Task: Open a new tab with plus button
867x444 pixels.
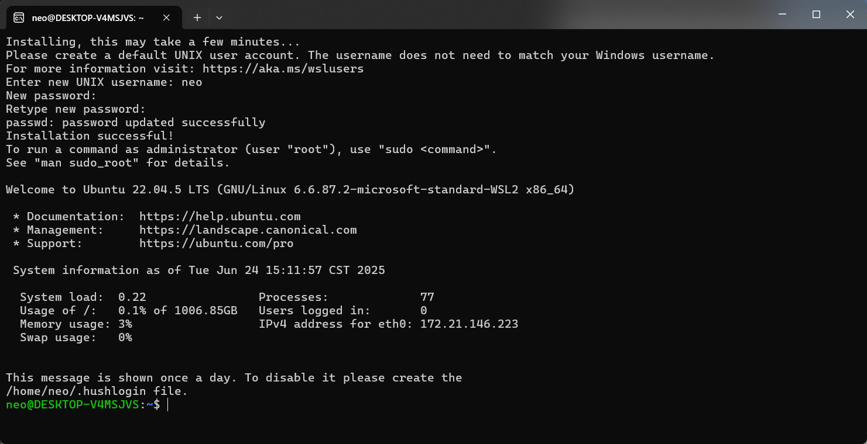Action: [x=197, y=18]
